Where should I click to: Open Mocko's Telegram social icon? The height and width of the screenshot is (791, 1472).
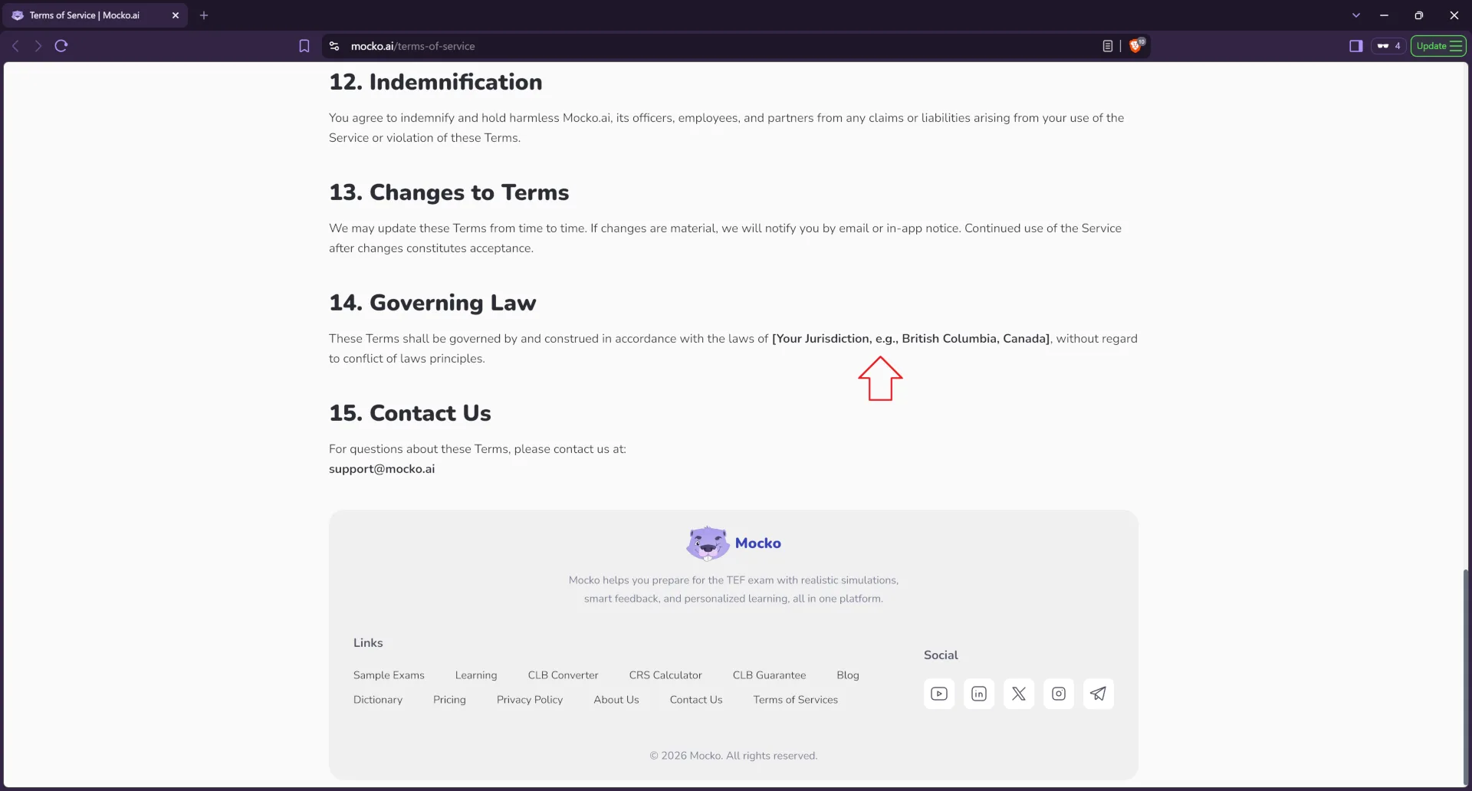(1098, 694)
